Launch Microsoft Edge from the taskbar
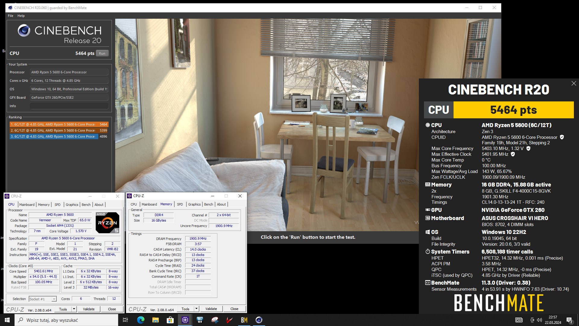Viewport: 579px width, 326px height. point(141,320)
